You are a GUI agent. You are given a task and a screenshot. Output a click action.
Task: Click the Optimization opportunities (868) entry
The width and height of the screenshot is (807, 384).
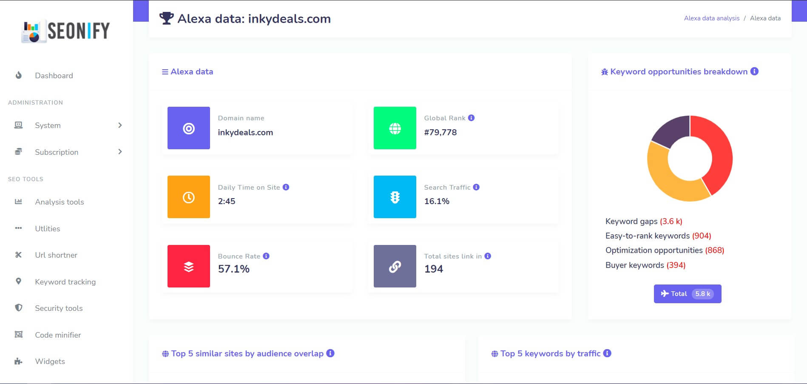pyautogui.click(x=665, y=250)
